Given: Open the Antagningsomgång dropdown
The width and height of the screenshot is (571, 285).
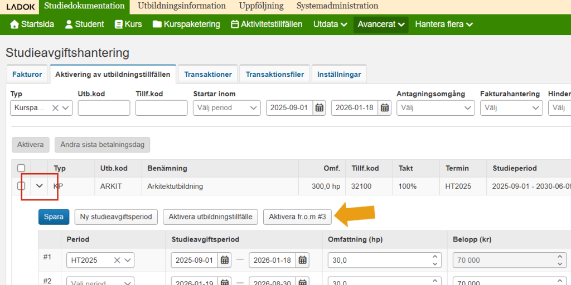Looking at the screenshot, I should coord(435,108).
